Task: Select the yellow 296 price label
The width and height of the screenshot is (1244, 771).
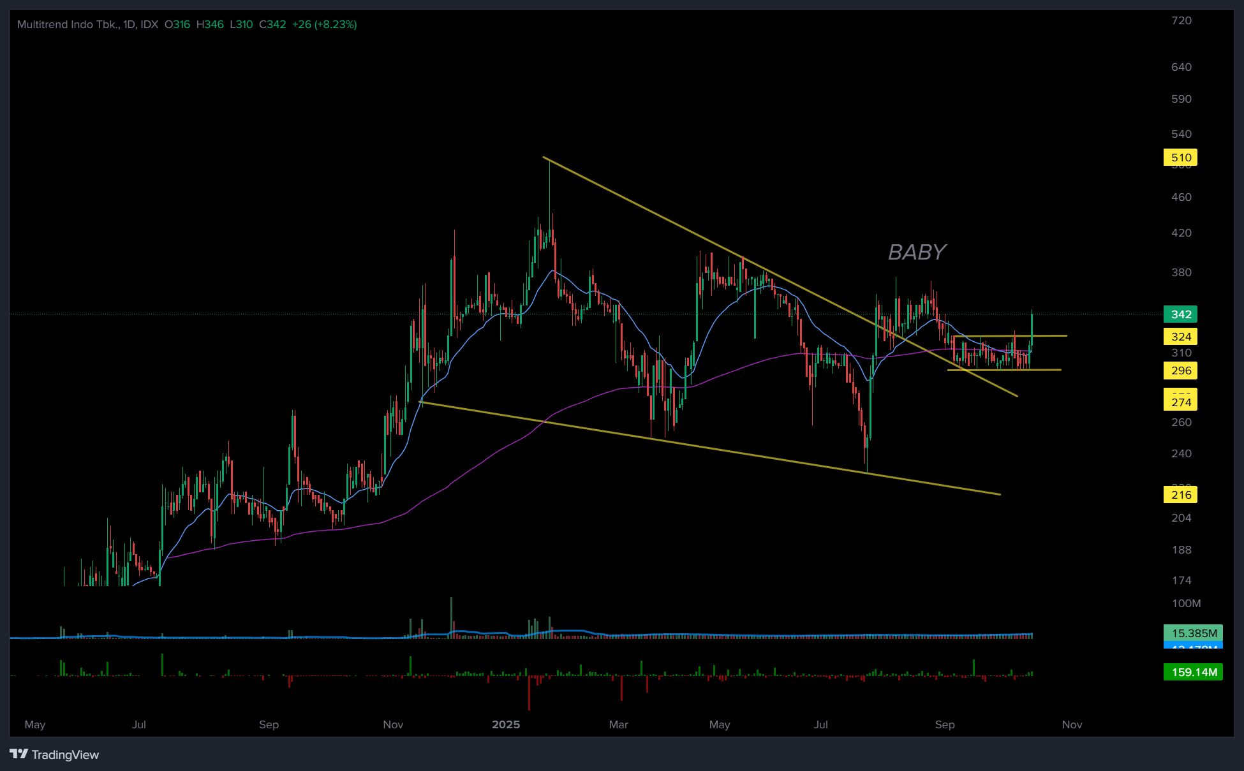Action: 1180,371
